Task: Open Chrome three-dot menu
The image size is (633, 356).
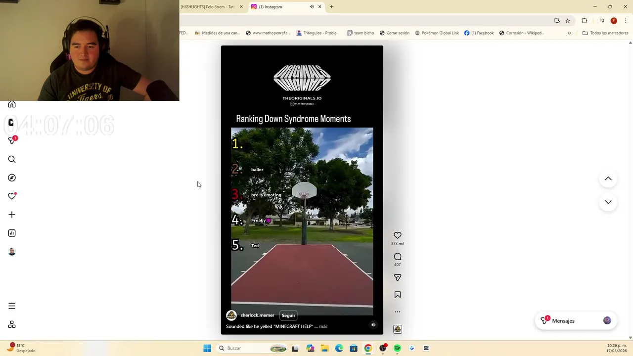Action: coord(626,21)
